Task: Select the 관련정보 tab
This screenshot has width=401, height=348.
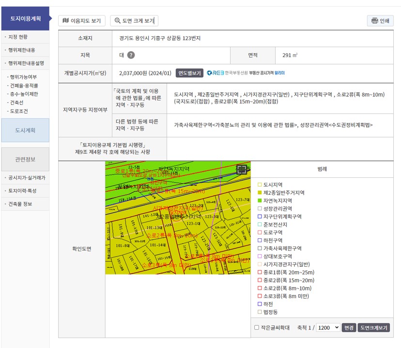Action: pyautogui.click(x=25, y=159)
